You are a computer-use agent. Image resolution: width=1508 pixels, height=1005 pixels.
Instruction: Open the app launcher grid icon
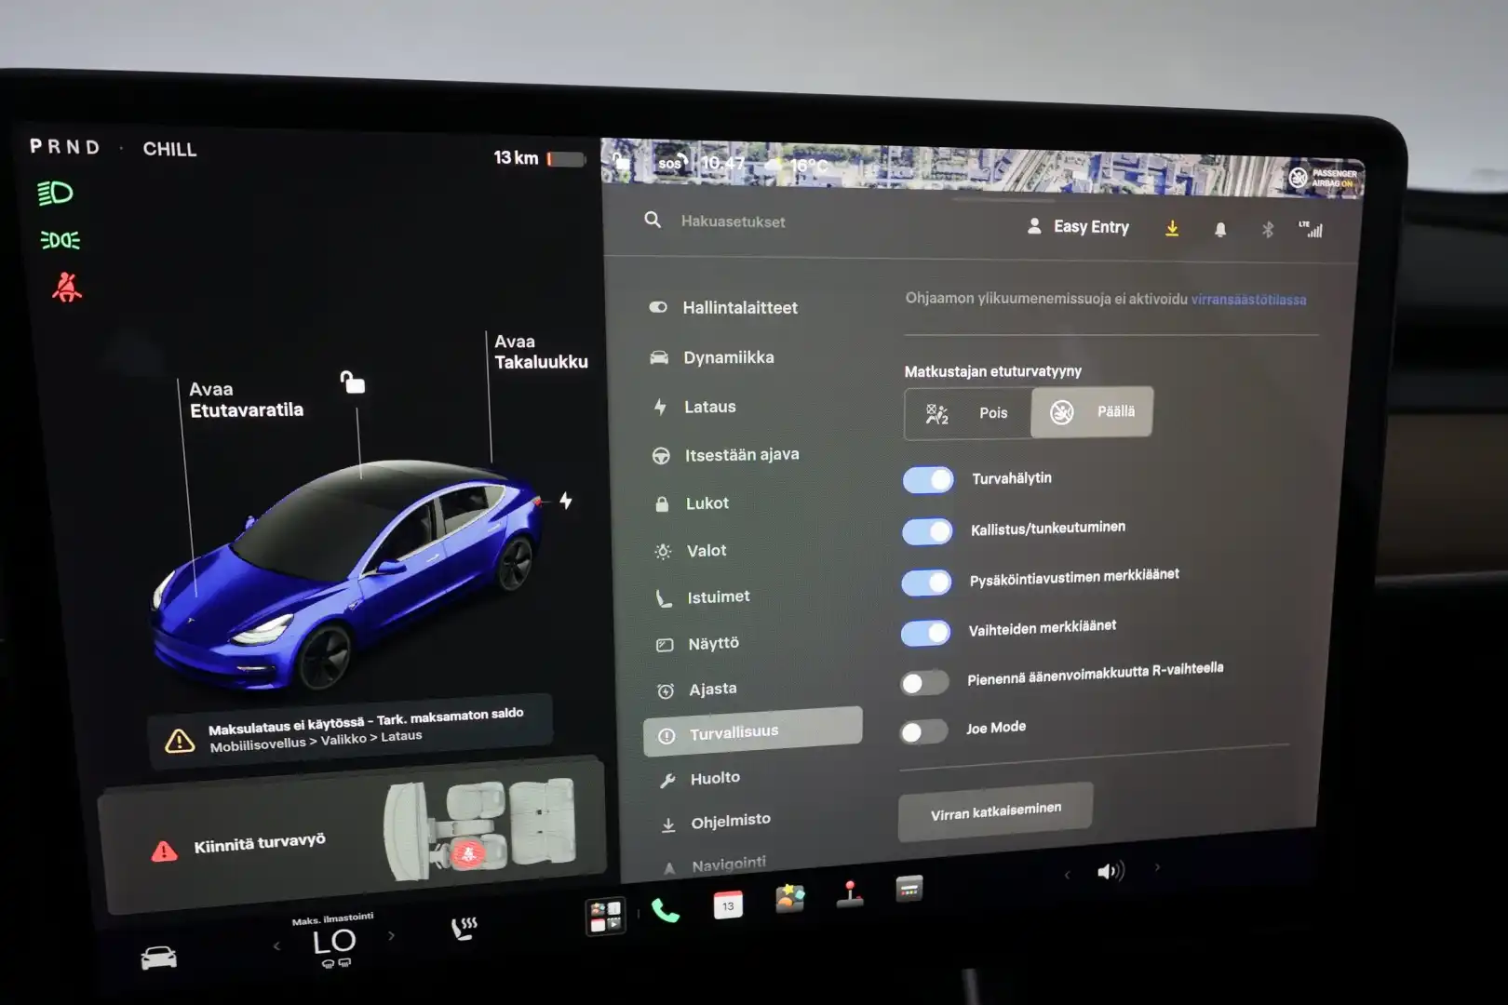[606, 916]
